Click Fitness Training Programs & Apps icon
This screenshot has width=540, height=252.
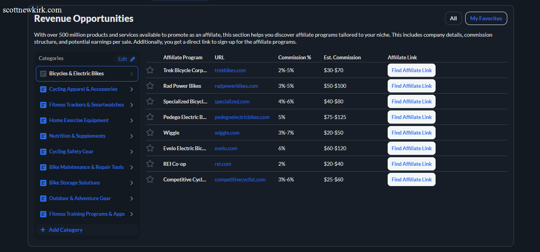43,214
